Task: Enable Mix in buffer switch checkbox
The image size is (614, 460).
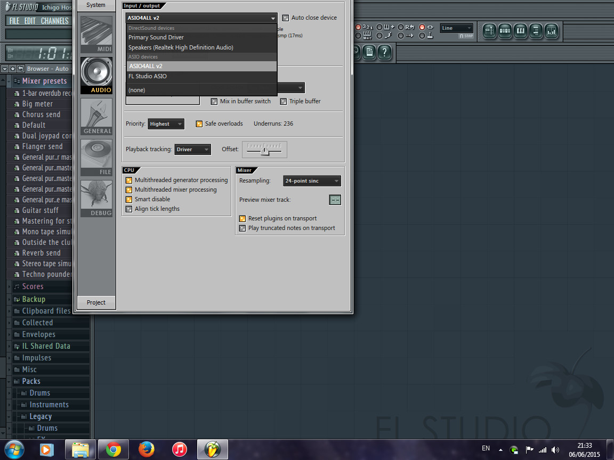Action: [214, 101]
